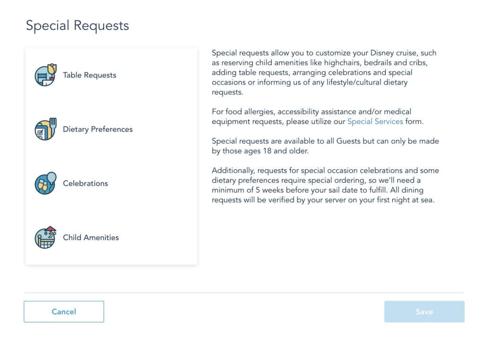
Task: Click the paragraph about customizing your Disney cruise
Action: [325, 73]
